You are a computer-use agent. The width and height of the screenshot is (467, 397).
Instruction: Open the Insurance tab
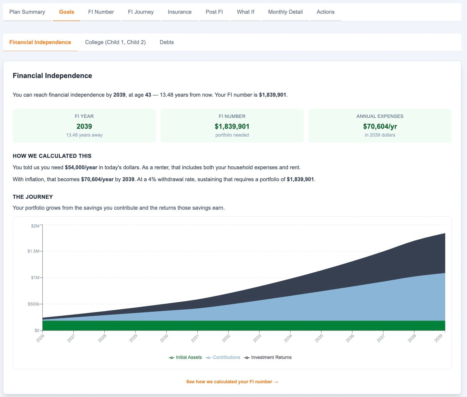[x=179, y=12]
